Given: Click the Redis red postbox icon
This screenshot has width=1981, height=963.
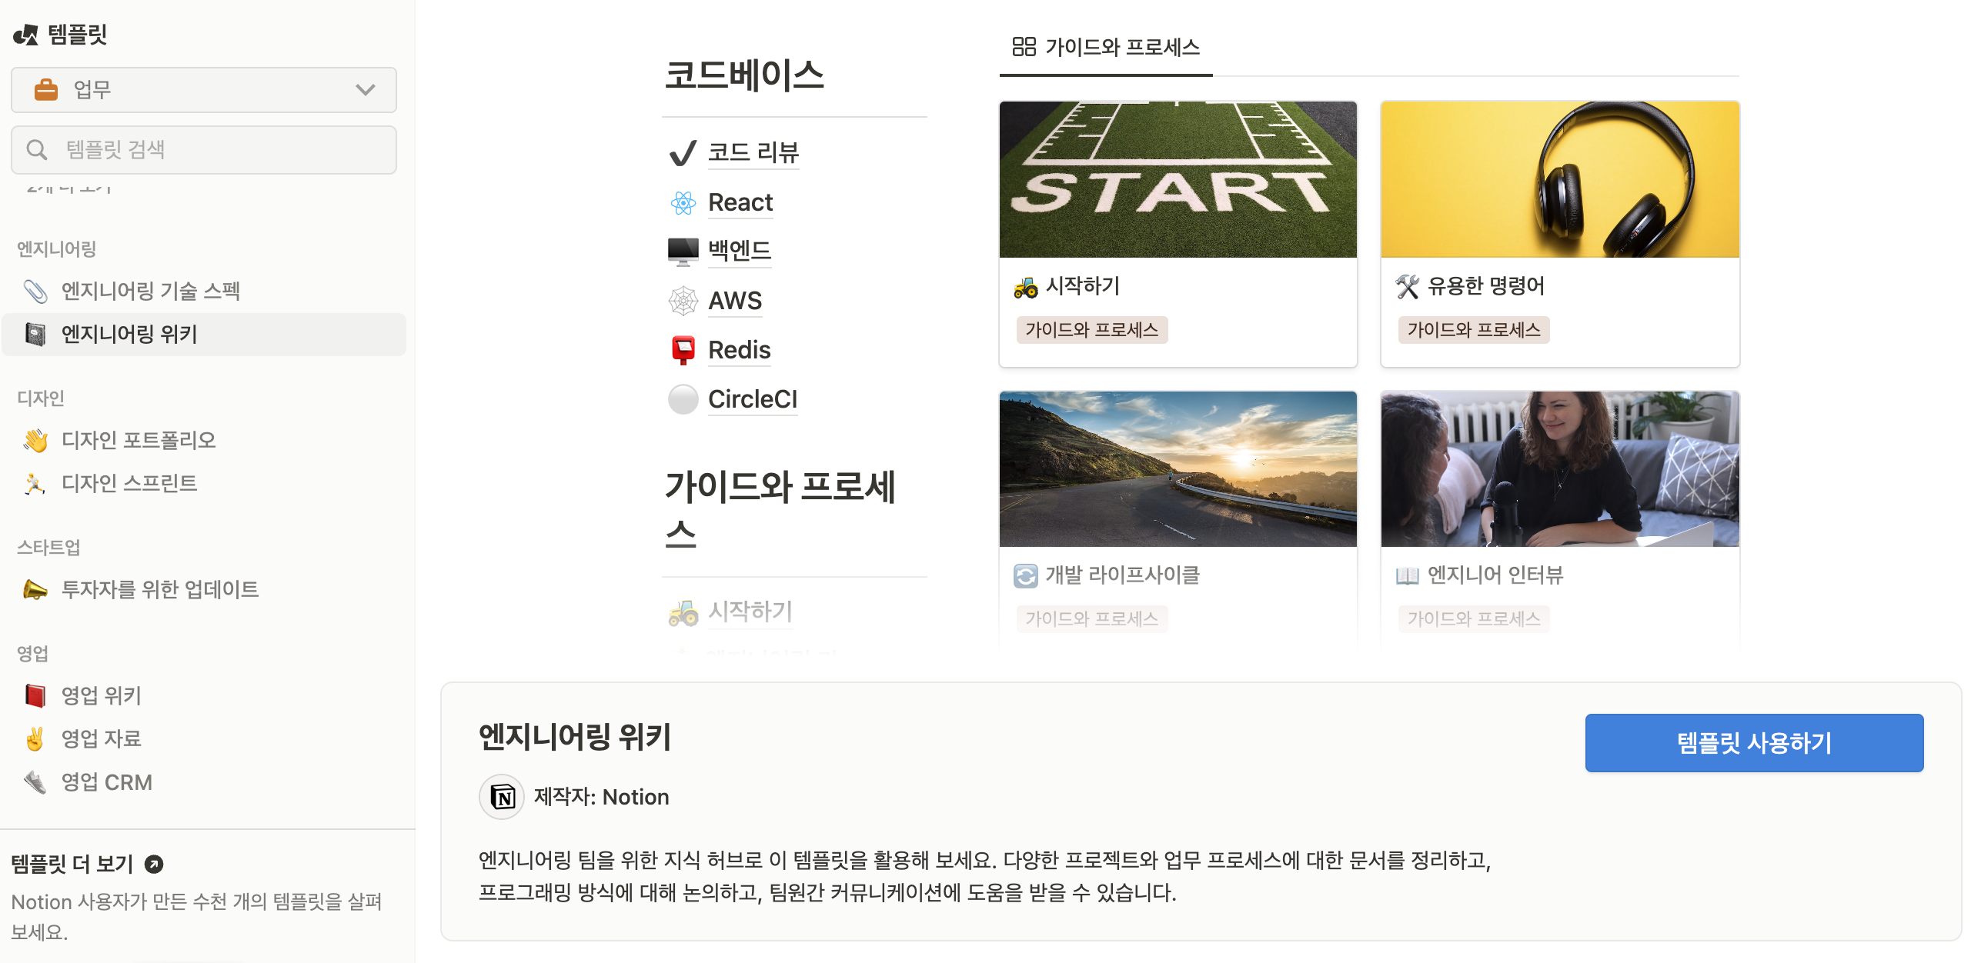Looking at the screenshot, I should coord(683,350).
